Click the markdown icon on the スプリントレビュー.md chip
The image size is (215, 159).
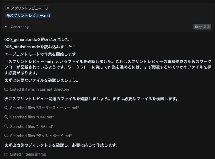tap(8, 8)
